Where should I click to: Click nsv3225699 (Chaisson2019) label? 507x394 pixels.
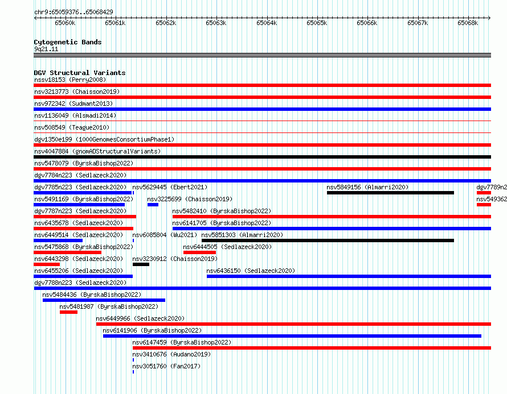click(190, 199)
